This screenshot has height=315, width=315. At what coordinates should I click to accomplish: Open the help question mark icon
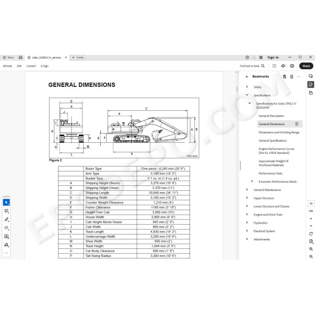click(247, 58)
